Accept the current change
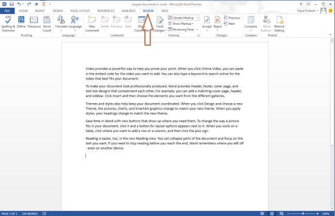Screen dimensions: 335x216 [x=207, y=22]
